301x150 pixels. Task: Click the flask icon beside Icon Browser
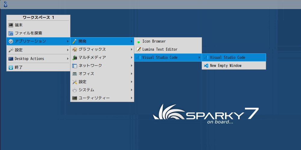(138, 41)
